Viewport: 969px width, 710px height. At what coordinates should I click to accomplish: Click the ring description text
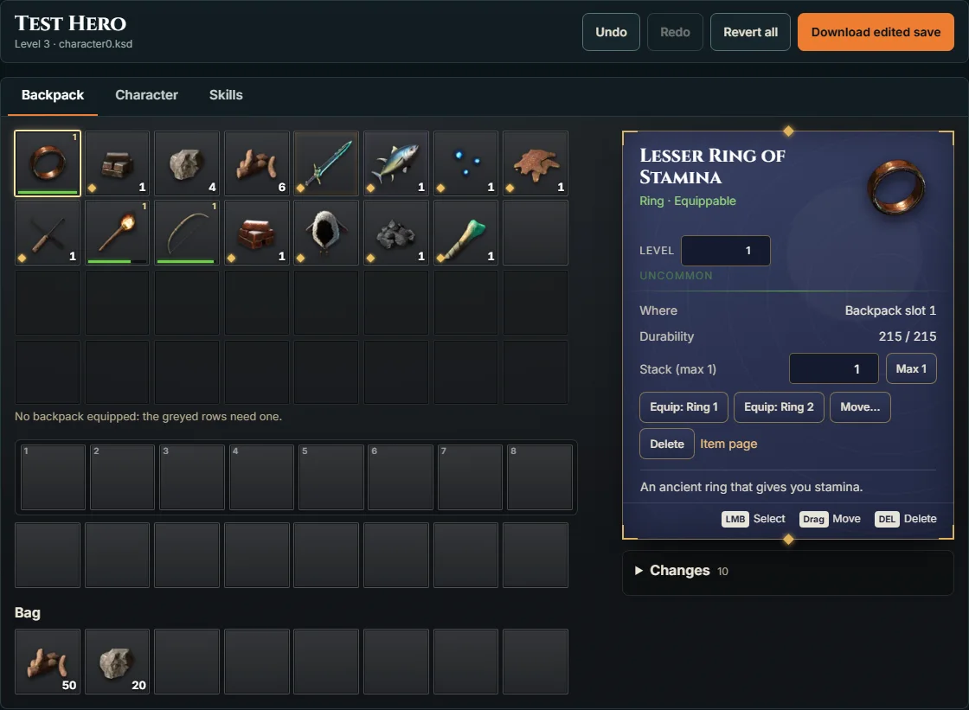coord(752,487)
